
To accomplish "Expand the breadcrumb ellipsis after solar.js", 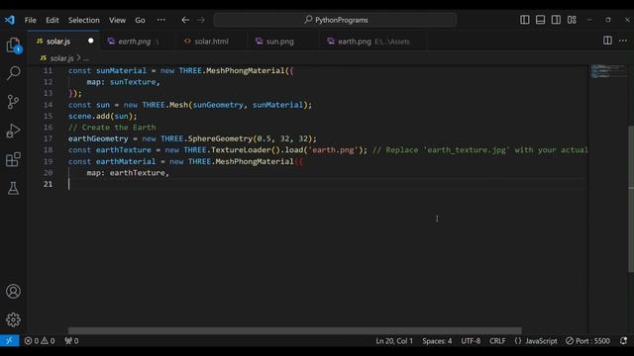I will coord(86,58).
